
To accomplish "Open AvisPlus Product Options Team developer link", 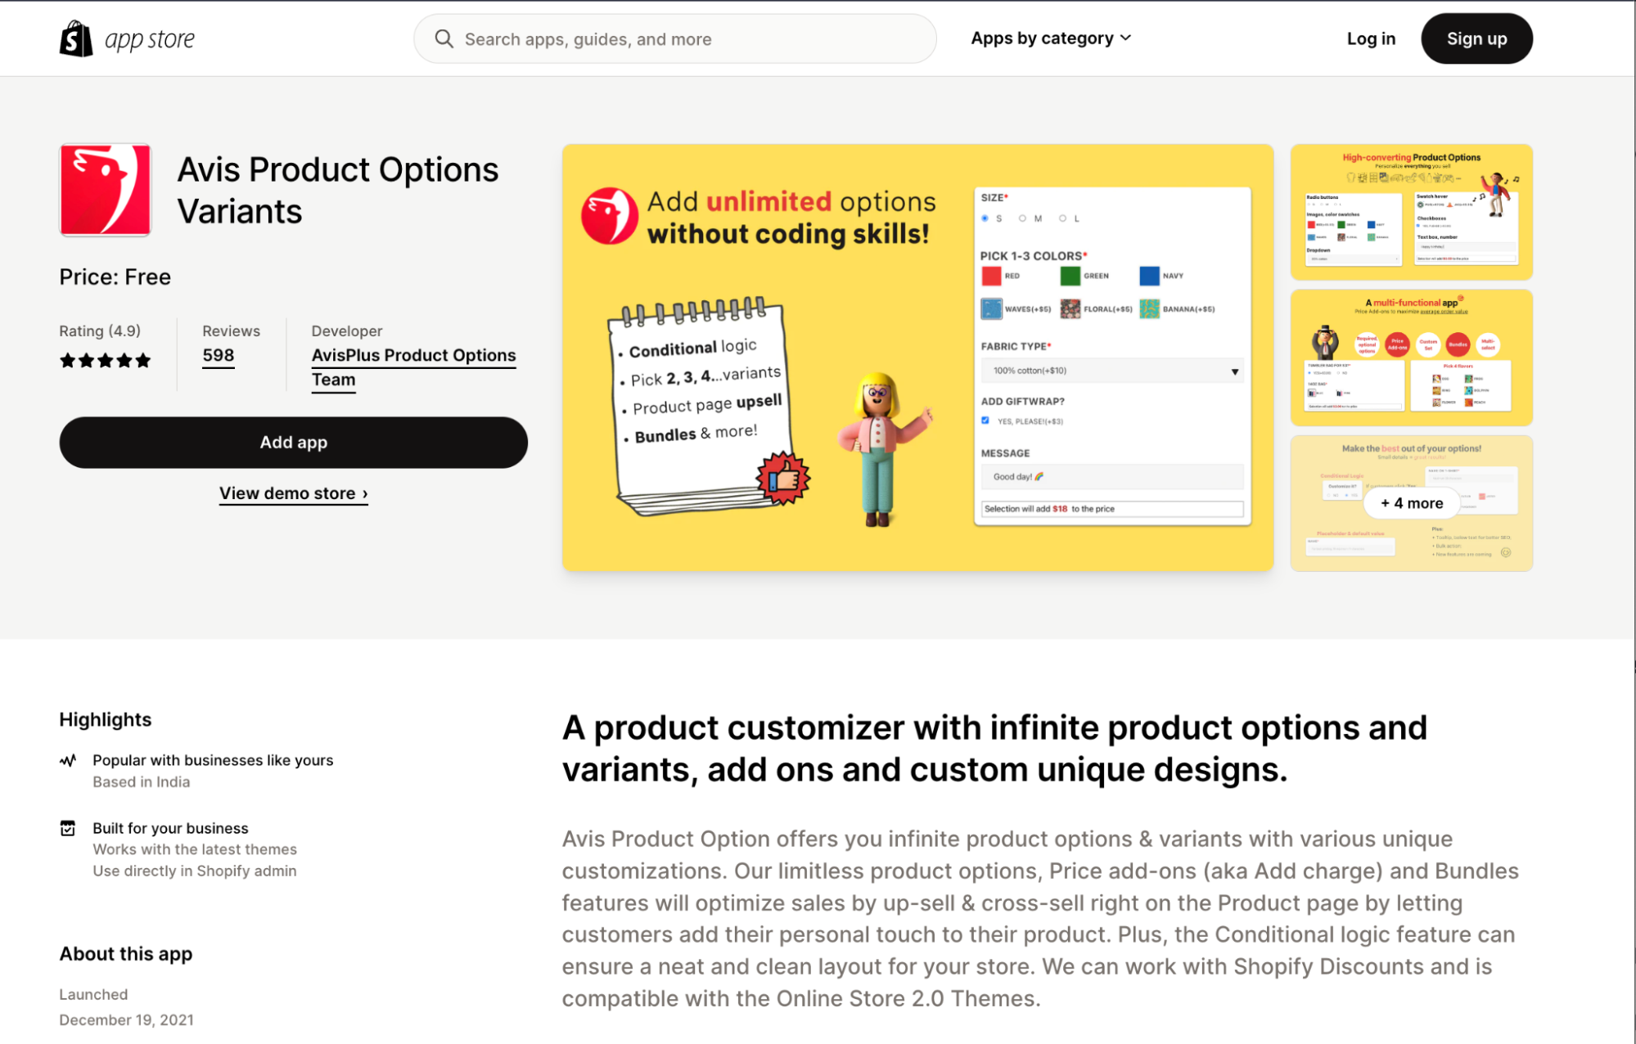I will pyautogui.click(x=413, y=367).
